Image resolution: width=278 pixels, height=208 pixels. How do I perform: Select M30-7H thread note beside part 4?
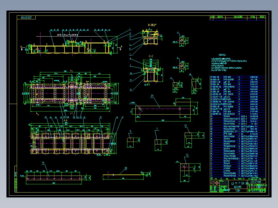[175, 67]
